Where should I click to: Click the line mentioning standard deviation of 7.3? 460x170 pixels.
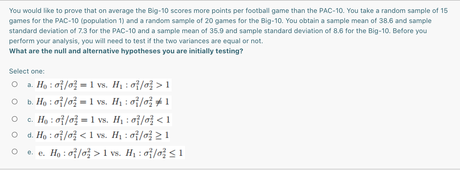[x=218, y=31]
